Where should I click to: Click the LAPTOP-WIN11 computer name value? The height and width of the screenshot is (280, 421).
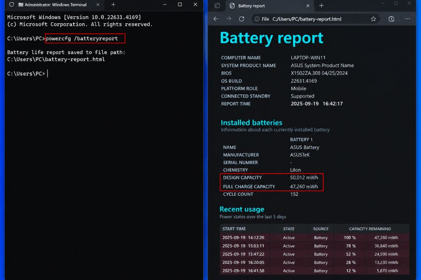pyautogui.click(x=308, y=58)
